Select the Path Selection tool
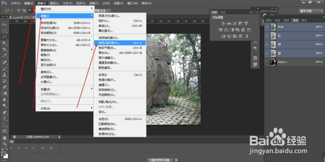 [4, 125]
